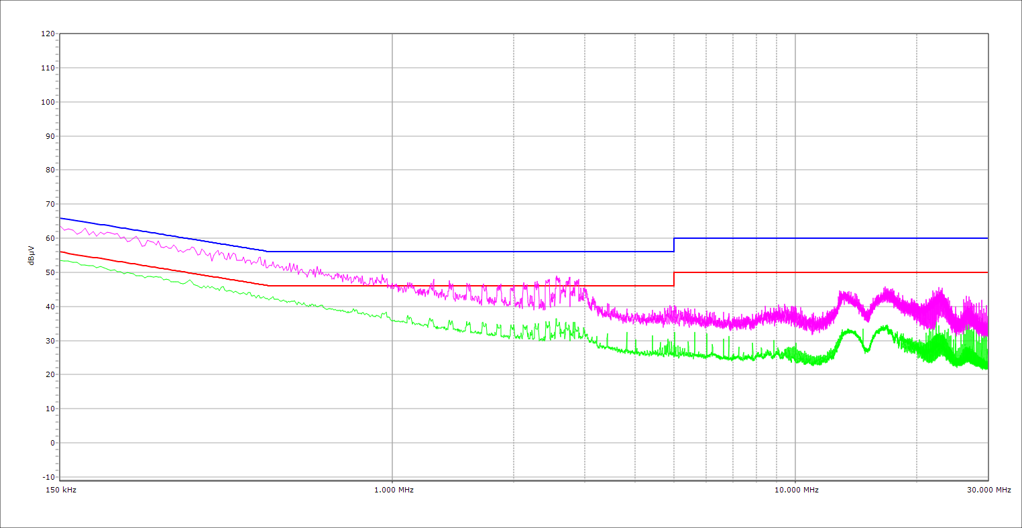Click the 90 y-axis tick label

click(50, 136)
